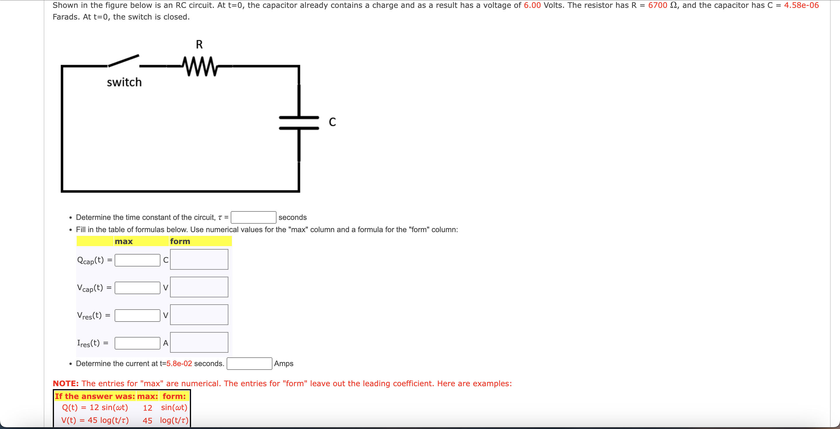Viewport: 840px width, 429px height.
Task: Click the 'max' table column header
Action: click(x=124, y=241)
